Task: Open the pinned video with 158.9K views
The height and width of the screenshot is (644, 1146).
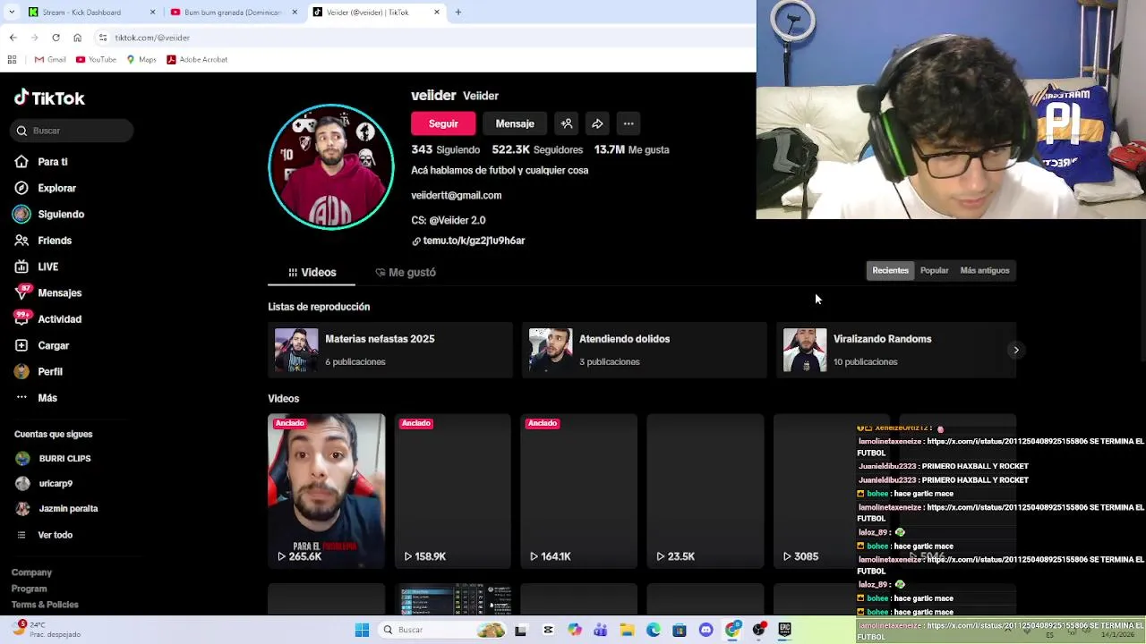Action: point(452,491)
